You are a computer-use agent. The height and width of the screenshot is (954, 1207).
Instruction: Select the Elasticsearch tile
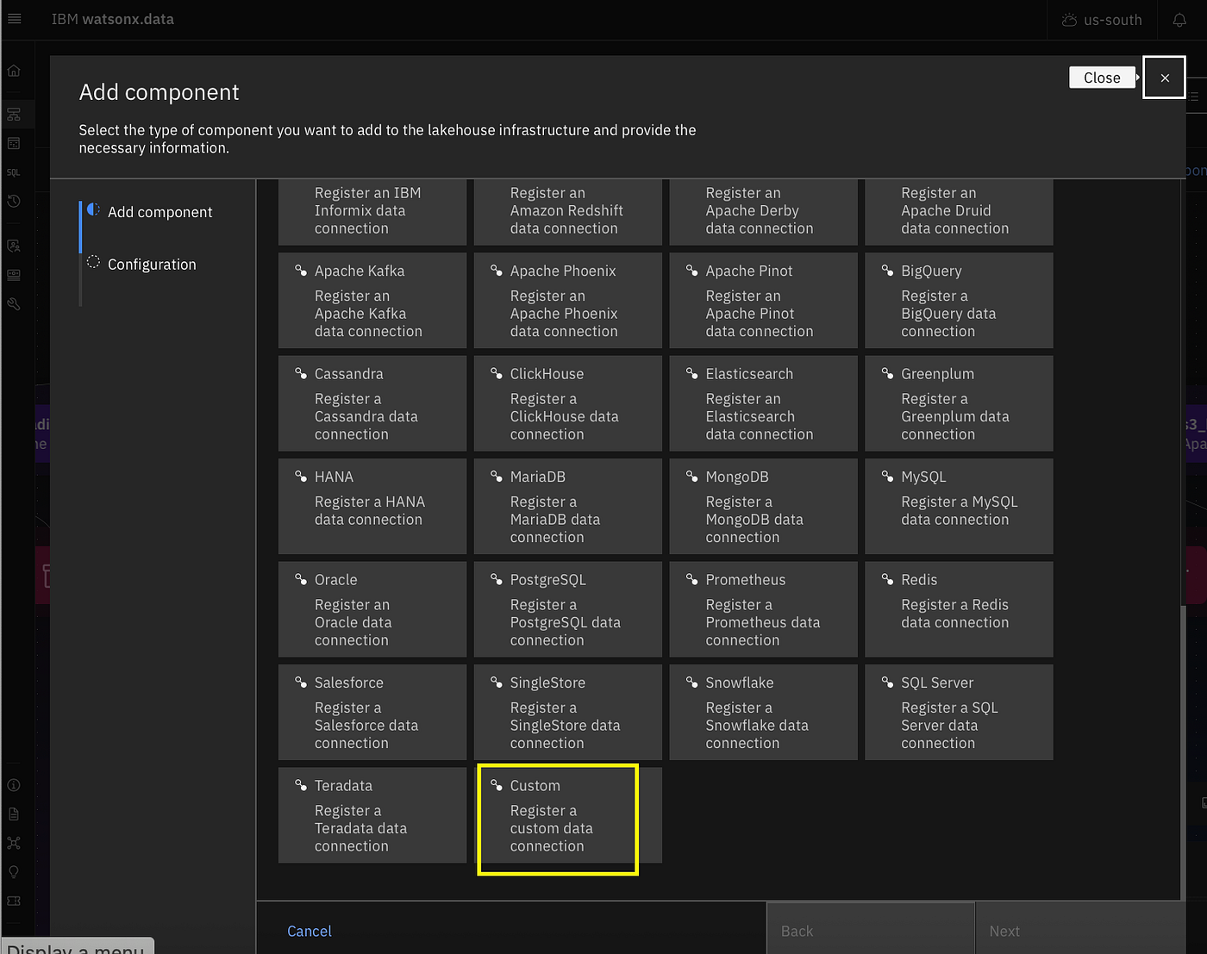(x=764, y=403)
